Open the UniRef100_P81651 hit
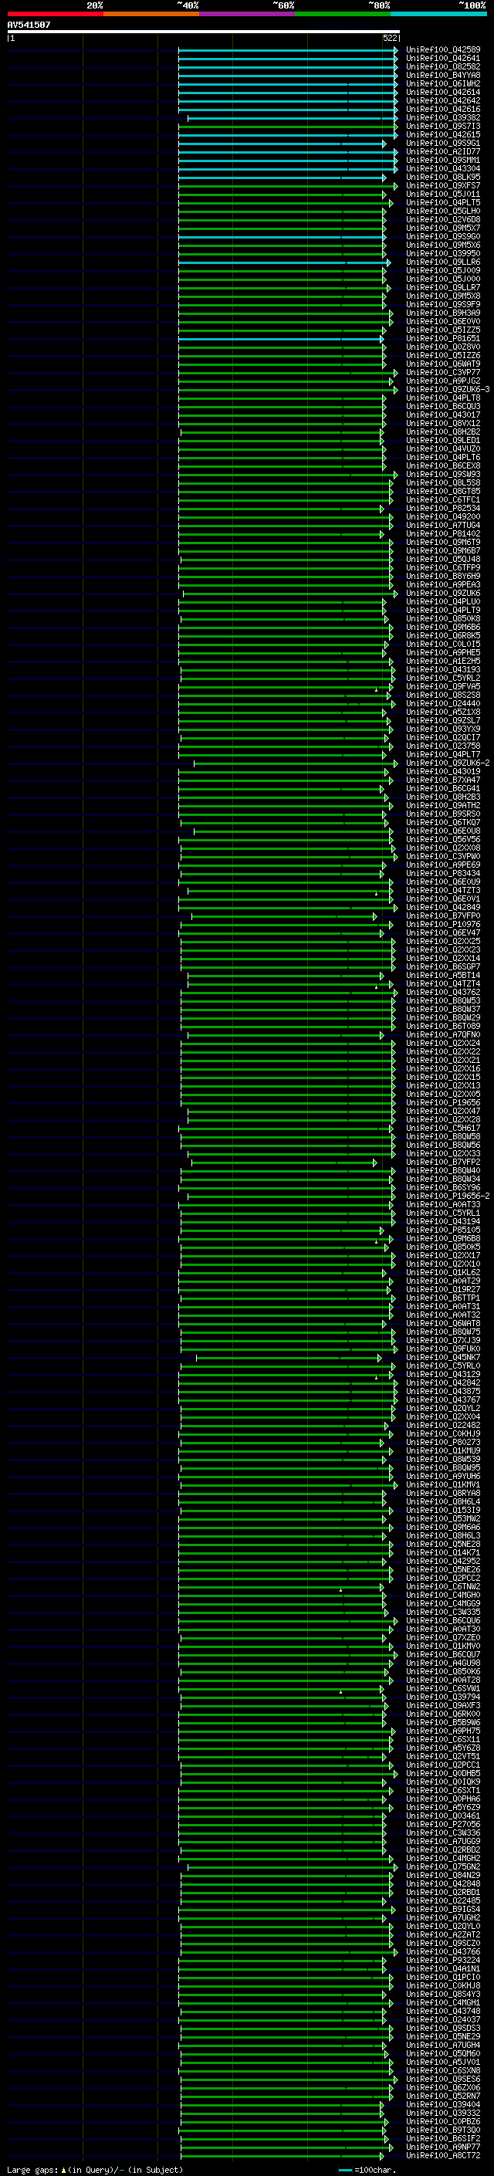This screenshot has width=494, height=2176. pos(442,339)
